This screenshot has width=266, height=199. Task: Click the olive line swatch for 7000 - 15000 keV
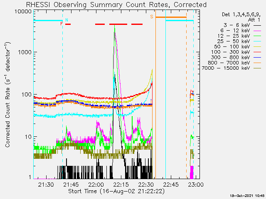(x=257, y=68)
